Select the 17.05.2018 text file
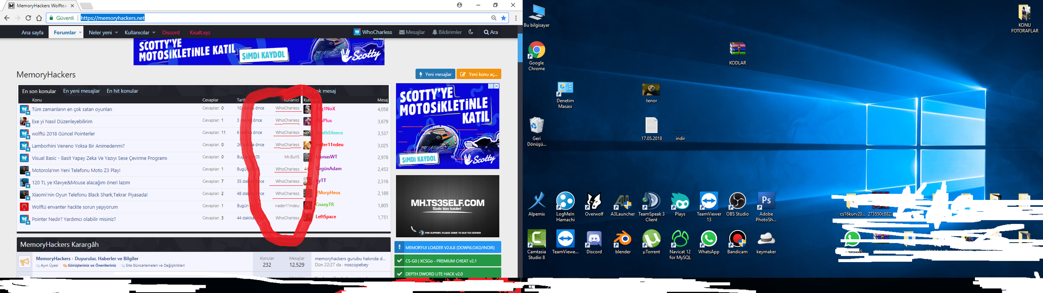 [x=651, y=129]
